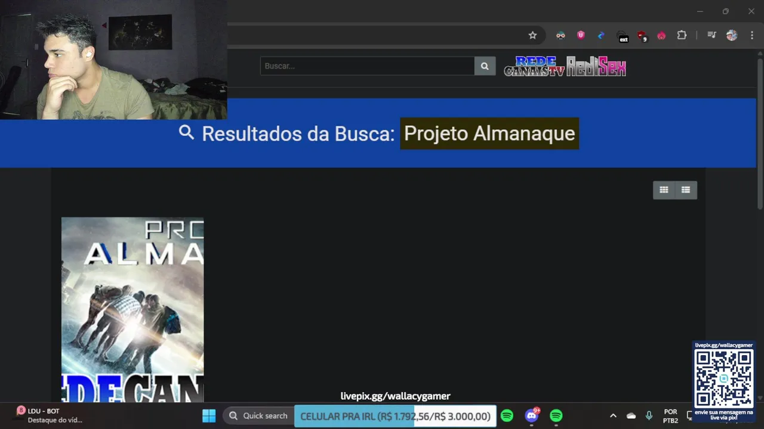Open the pink shield U extension

[581, 35]
